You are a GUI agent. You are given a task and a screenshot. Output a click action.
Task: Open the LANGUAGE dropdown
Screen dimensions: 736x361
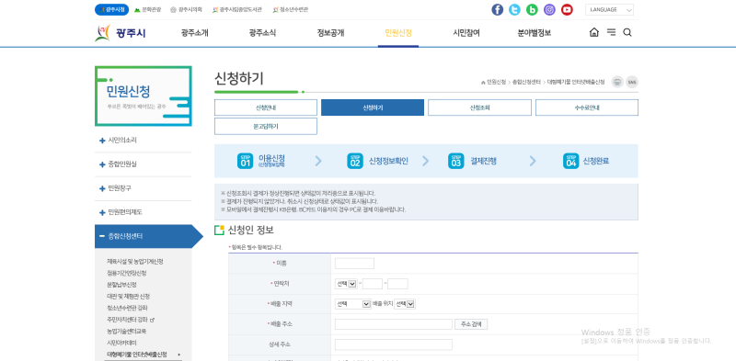coord(609,10)
